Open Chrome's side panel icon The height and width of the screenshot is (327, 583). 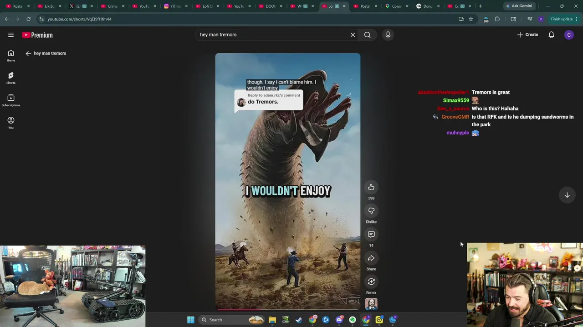coord(513,19)
